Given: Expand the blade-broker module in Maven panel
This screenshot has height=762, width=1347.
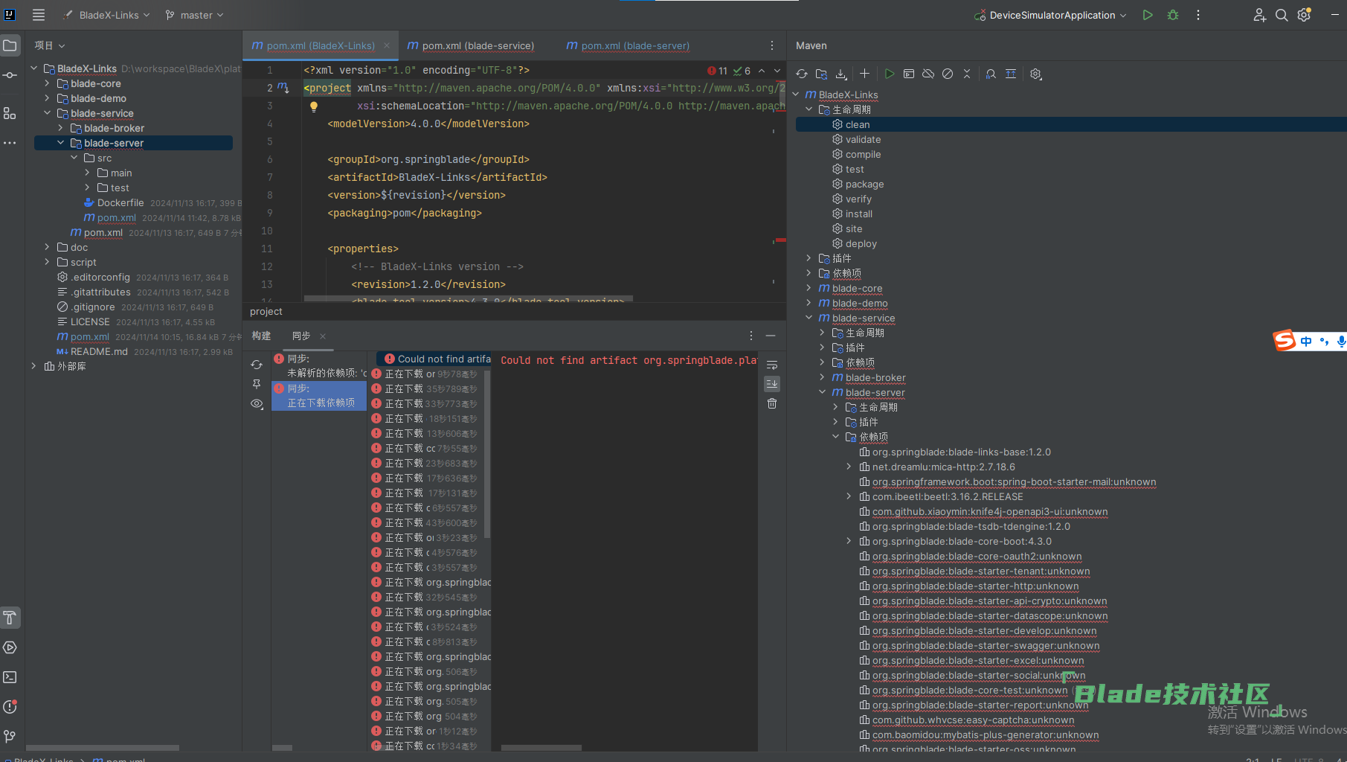Looking at the screenshot, I should (823, 377).
